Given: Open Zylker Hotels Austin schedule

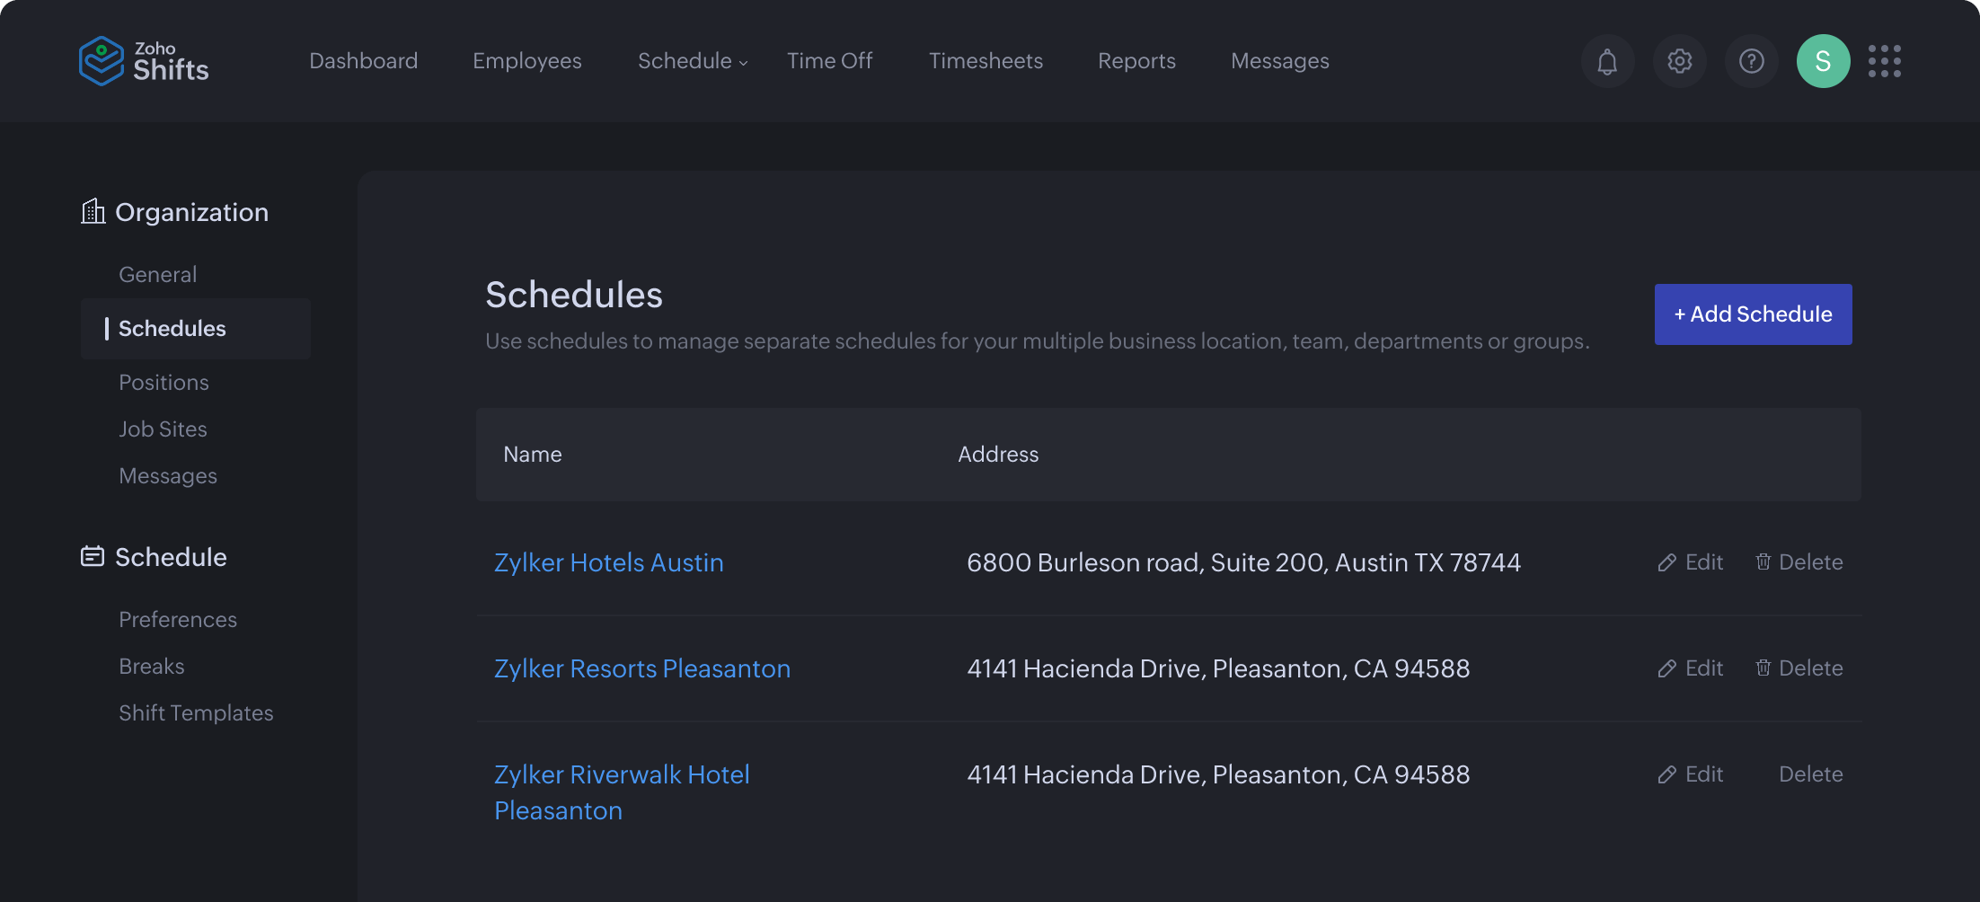Looking at the screenshot, I should pyautogui.click(x=608, y=562).
